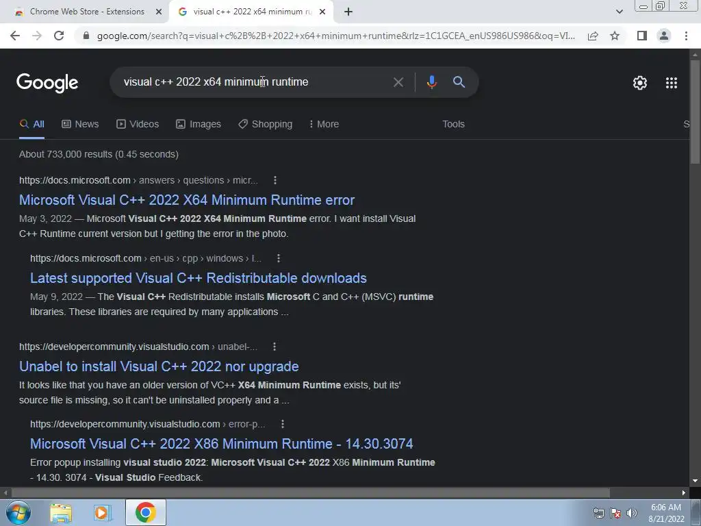701x526 pixels.
Task: Open Microsoft Visual C++ 2022 X64 Minimum Runtime error
Action: (187, 200)
